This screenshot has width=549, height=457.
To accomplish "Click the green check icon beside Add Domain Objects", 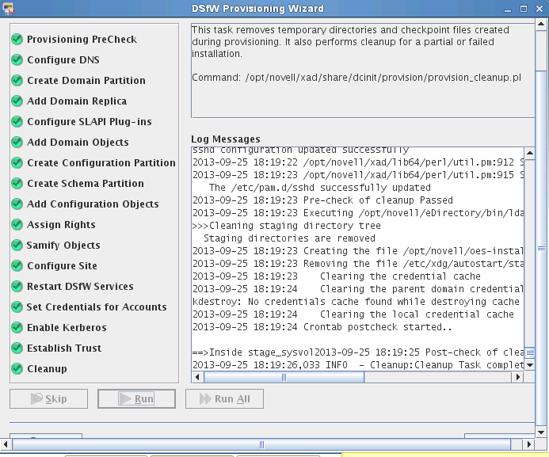I will (17, 142).
